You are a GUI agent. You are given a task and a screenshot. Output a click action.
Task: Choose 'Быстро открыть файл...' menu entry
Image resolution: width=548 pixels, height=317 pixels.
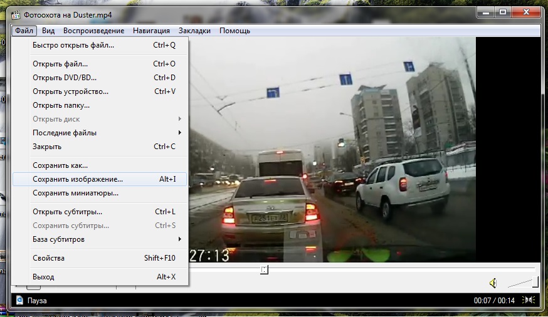73,45
